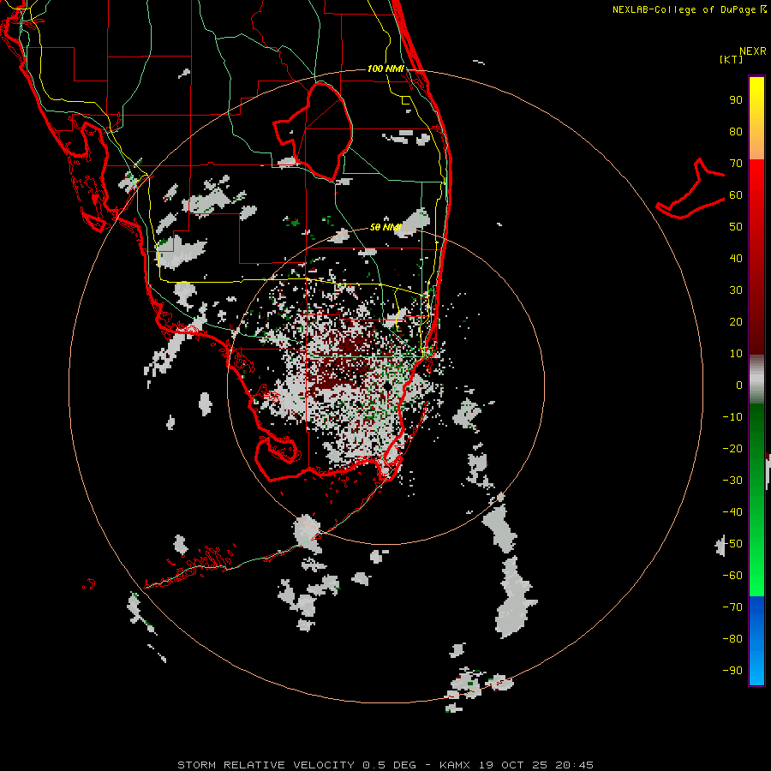Click the 70 value on velocity scale
The height and width of the screenshot is (771, 771).
pos(736,164)
